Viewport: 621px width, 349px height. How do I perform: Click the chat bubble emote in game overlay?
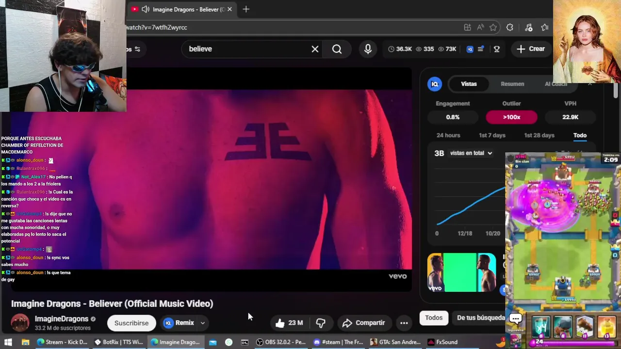pos(516,318)
